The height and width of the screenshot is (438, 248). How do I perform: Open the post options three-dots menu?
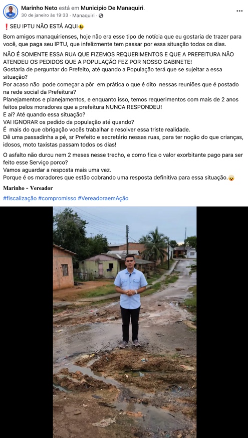click(239, 11)
